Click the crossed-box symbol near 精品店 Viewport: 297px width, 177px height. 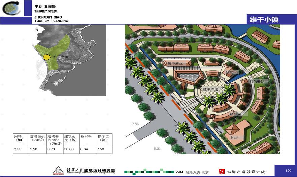pos(212,116)
